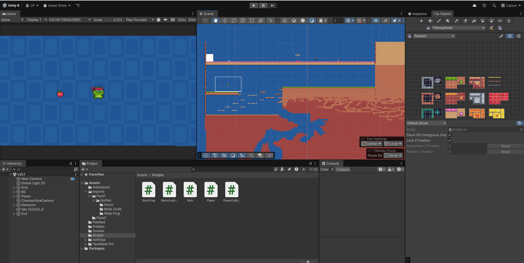Expand the Grid object in Hierarchy

coord(14,188)
